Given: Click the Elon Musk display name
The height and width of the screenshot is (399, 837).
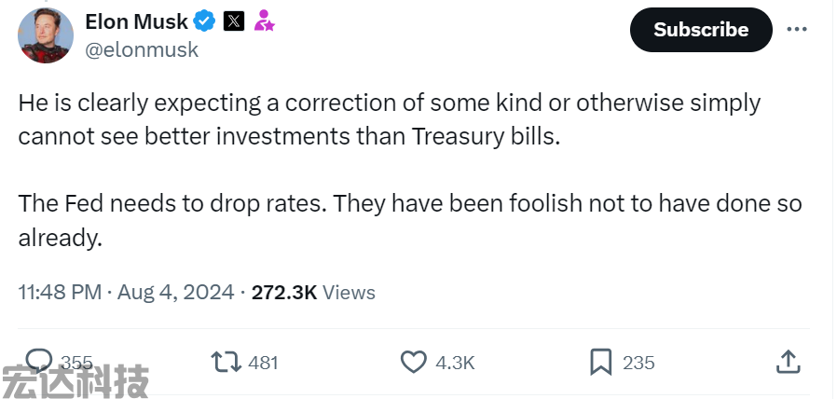Looking at the screenshot, I should coord(137,21).
